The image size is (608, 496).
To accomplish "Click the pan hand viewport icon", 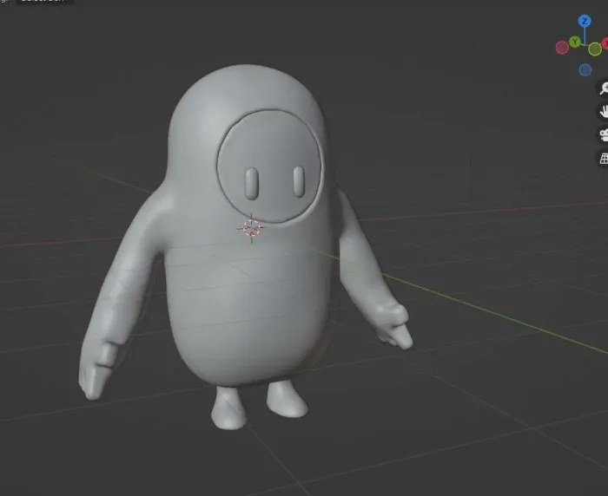I will coord(604,112).
